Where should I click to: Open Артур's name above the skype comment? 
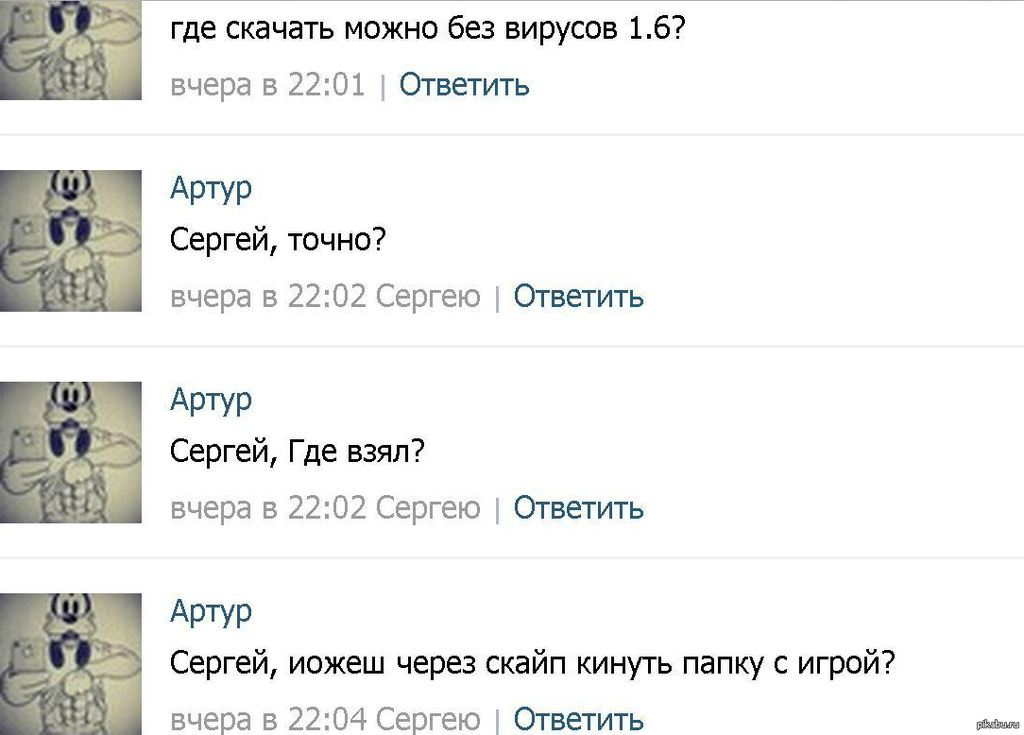(211, 610)
